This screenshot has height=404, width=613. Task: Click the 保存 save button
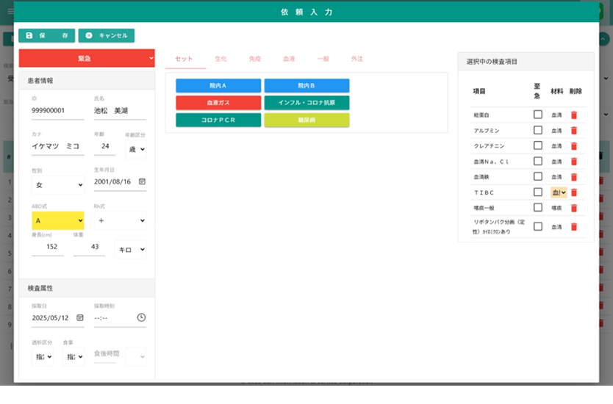pyautogui.click(x=46, y=35)
